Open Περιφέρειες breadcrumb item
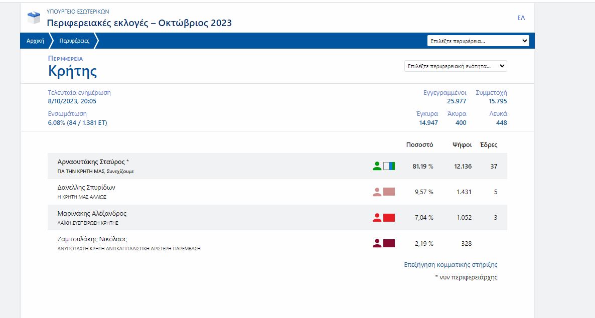The image size is (595, 318). tap(74, 41)
